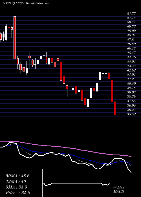This screenshot has width=141, height=197.
Task: Select the 46.89 price axis label
Action: pos(131,44)
